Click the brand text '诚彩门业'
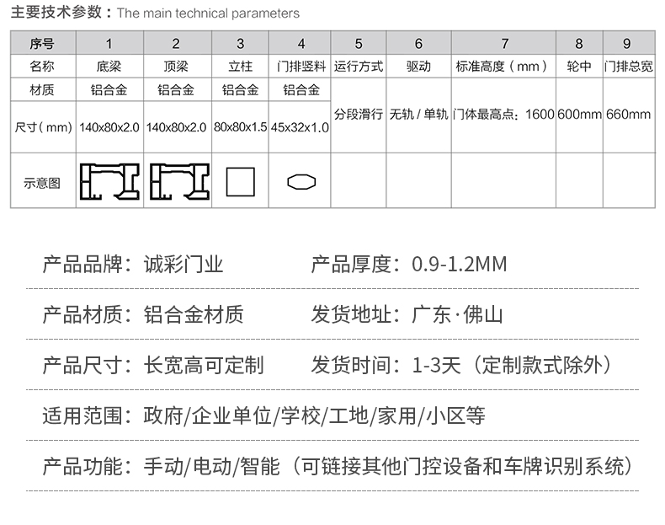Screen dimensions: 665x525 (x=184, y=264)
